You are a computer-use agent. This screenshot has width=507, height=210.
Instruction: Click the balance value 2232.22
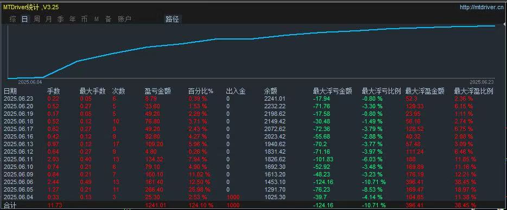(x=275, y=106)
